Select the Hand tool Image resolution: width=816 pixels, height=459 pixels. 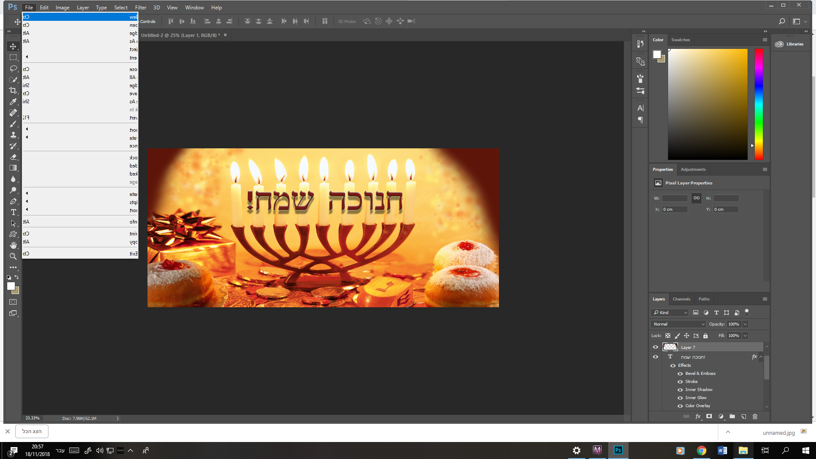coord(13,245)
